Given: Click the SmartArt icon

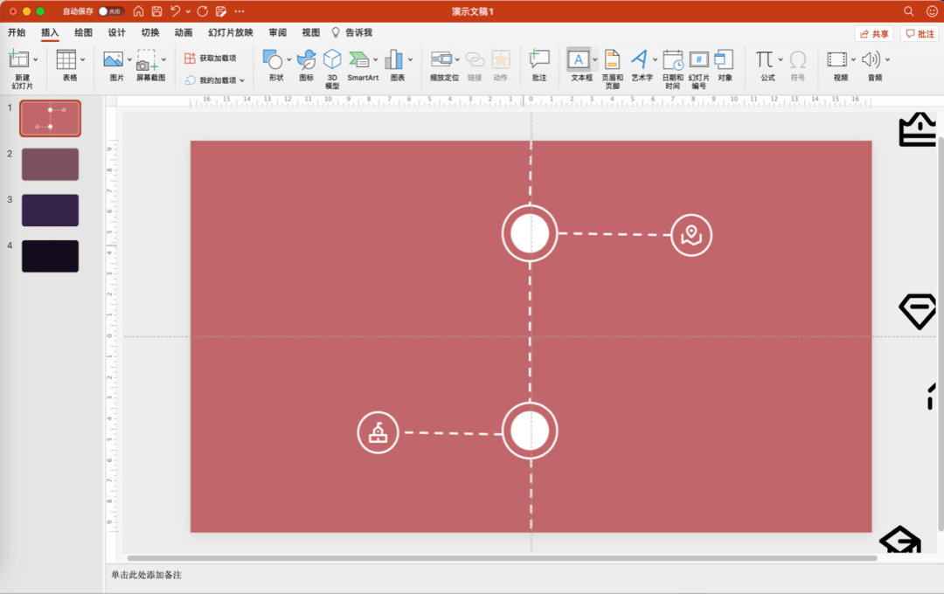Looking at the screenshot, I should click(x=359, y=60).
